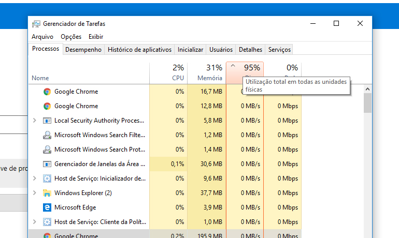Open the Inicializar tab
Viewport: 399px width, 238px height.
(x=190, y=50)
